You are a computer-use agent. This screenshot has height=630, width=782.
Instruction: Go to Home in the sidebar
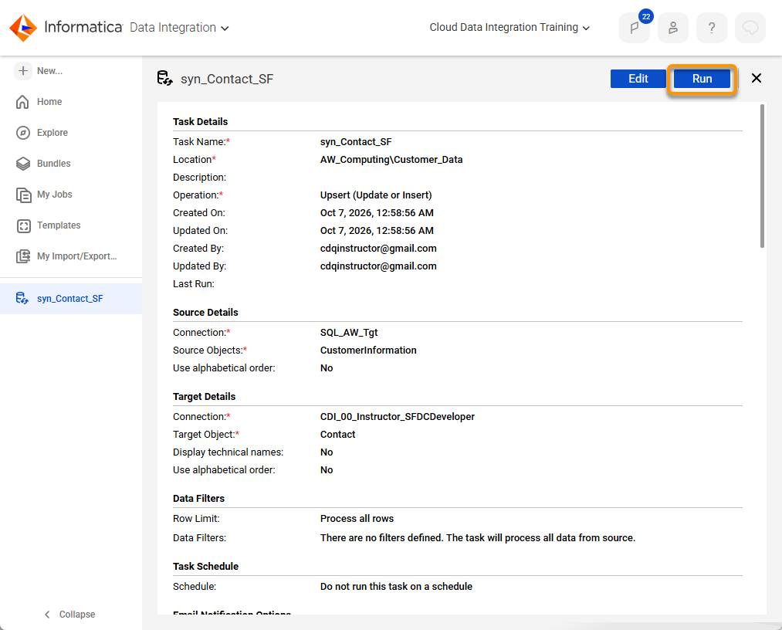(49, 102)
